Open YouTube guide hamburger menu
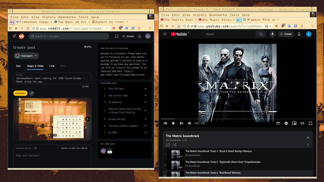324x182 pixels. [165, 34]
